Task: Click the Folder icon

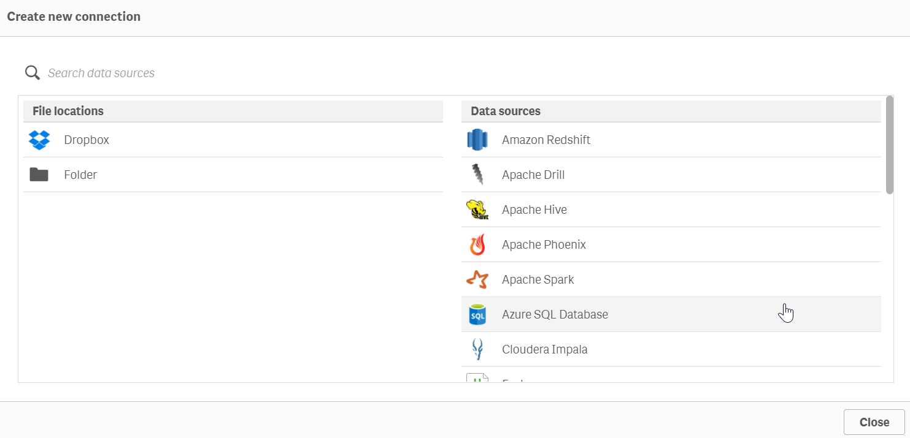Action: click(x=39, y=175)
